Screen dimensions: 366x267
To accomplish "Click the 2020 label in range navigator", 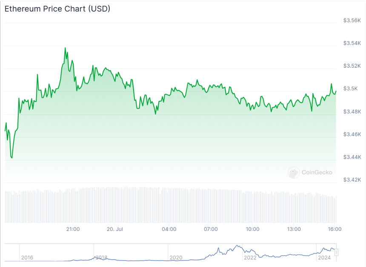I will [x=176, y=258].
